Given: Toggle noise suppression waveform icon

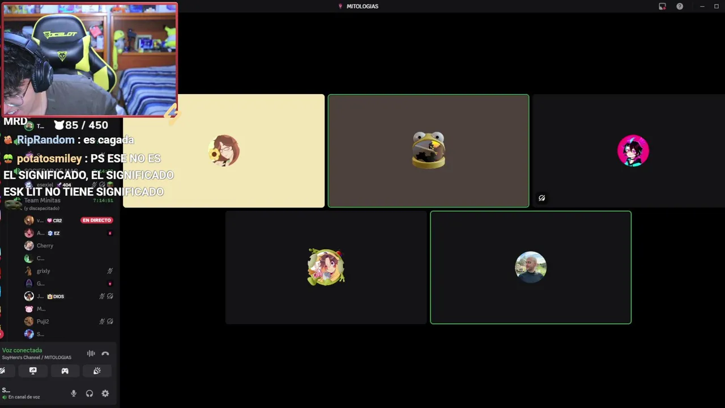Looking at the screenshot, I should [91, 354].
